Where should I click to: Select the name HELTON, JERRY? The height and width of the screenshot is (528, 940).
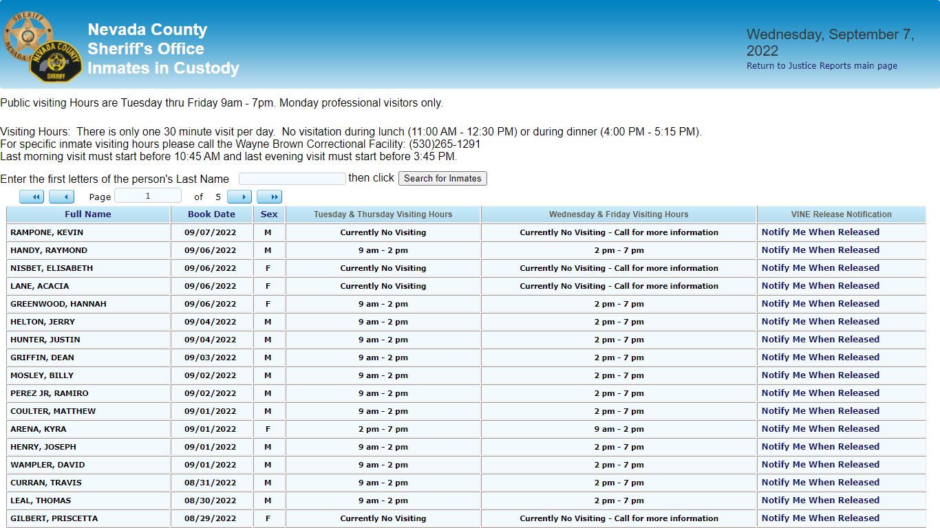click(x=43, y=322)
